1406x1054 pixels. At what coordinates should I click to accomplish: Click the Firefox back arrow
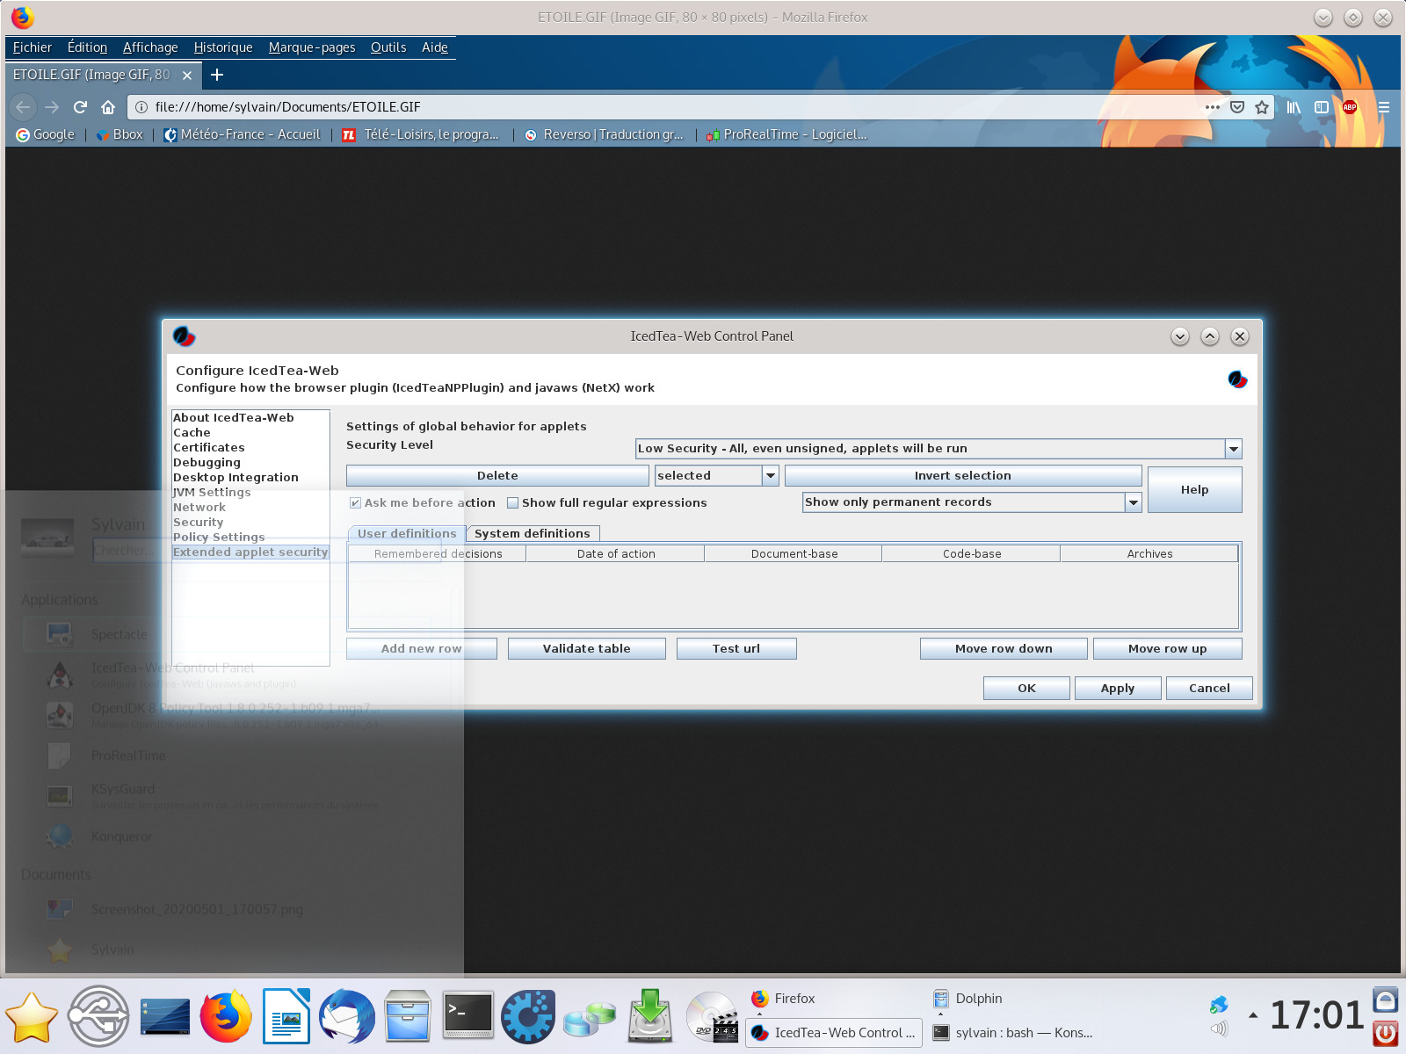pyautogui.click(x=23, y=107)
